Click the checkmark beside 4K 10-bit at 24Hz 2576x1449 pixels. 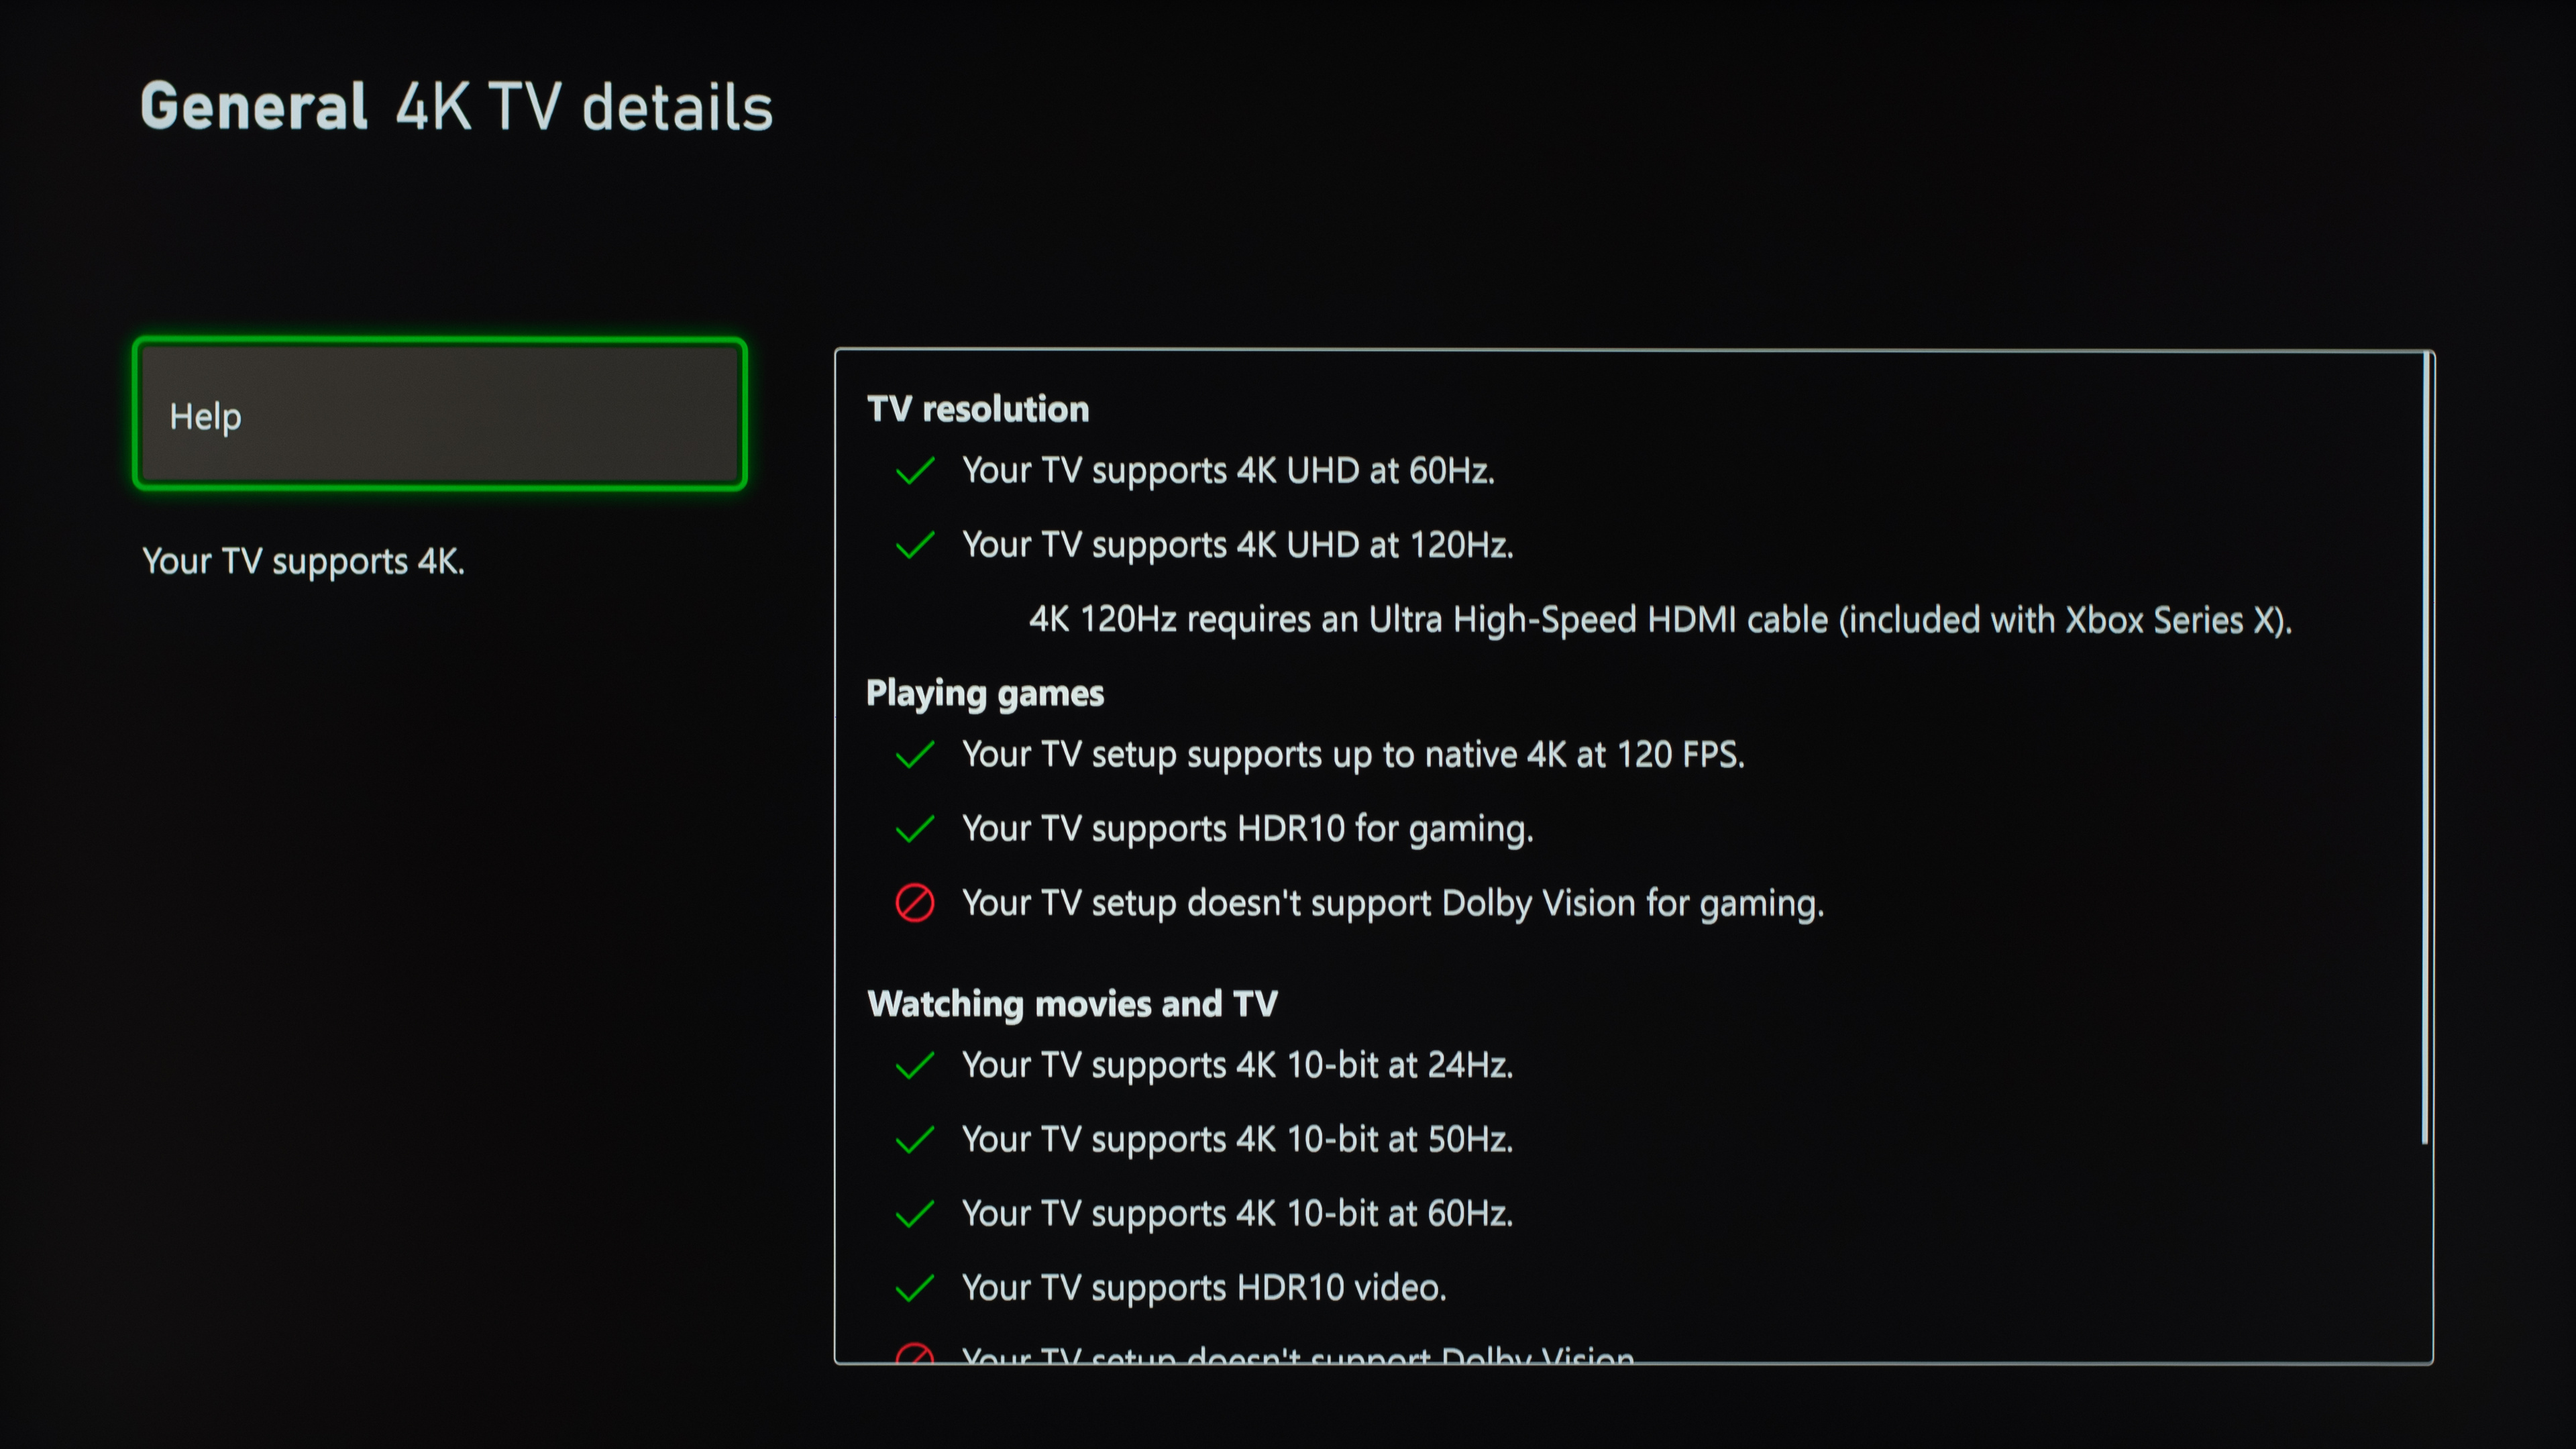[915, 1065]
